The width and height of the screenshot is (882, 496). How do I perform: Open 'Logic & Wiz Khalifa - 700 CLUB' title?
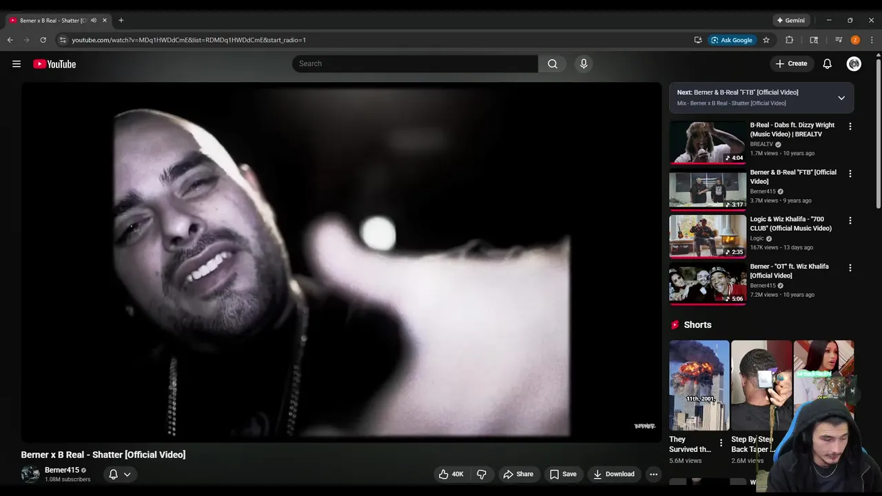coord(791,224)
